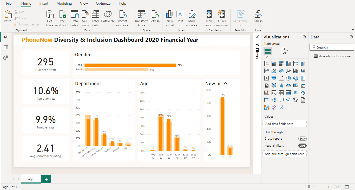Switch to Table view in left sidebar
355x190 pixels.
pos(5,47)
